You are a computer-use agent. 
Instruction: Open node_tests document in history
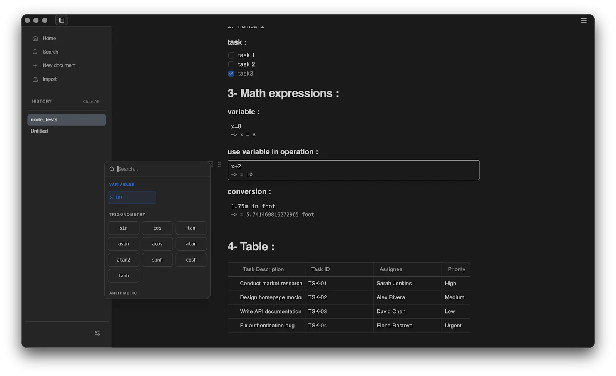coord(67,120)
